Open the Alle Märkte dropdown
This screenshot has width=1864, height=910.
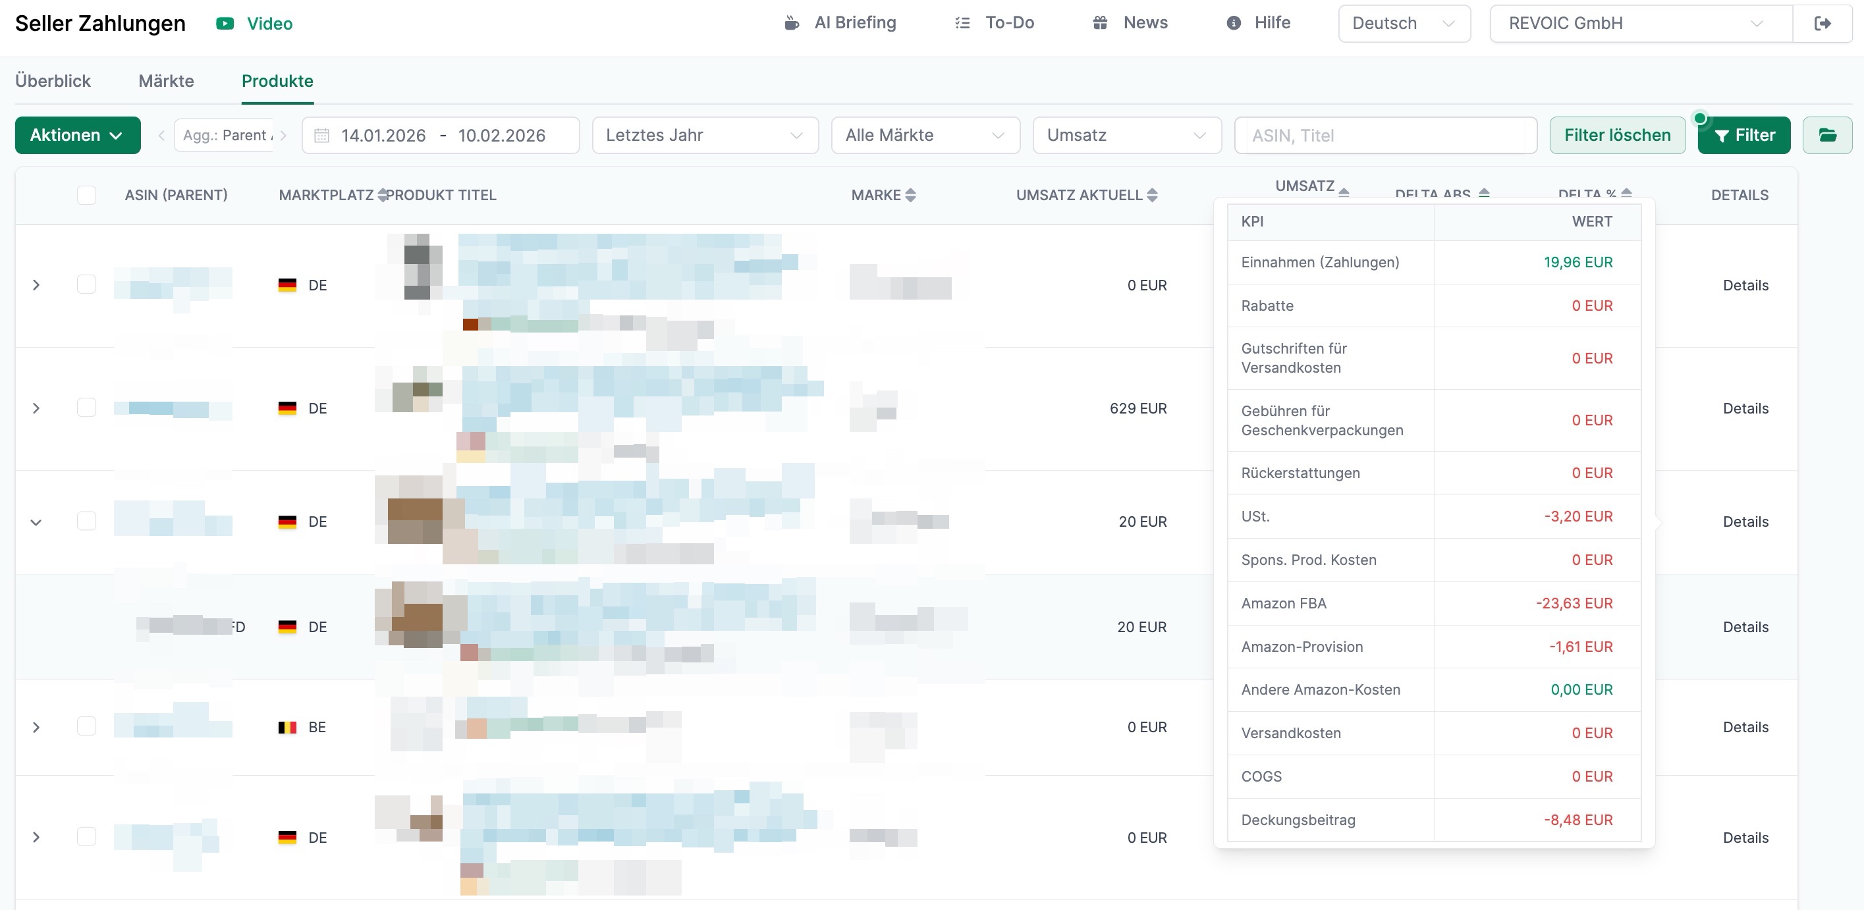(x=925, y=134)
